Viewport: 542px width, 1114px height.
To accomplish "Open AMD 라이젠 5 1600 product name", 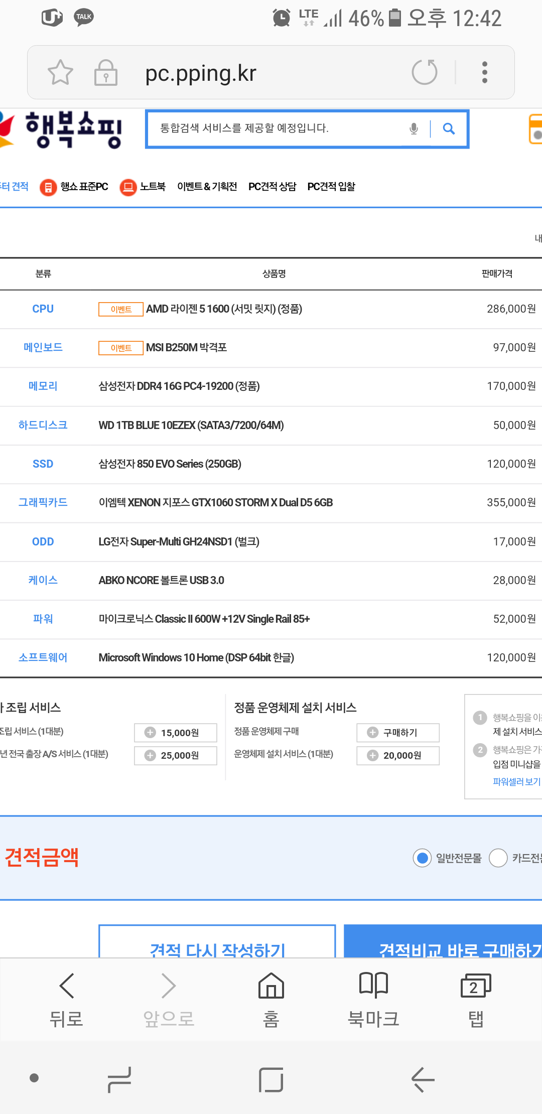I will click(x=224, y=309).
